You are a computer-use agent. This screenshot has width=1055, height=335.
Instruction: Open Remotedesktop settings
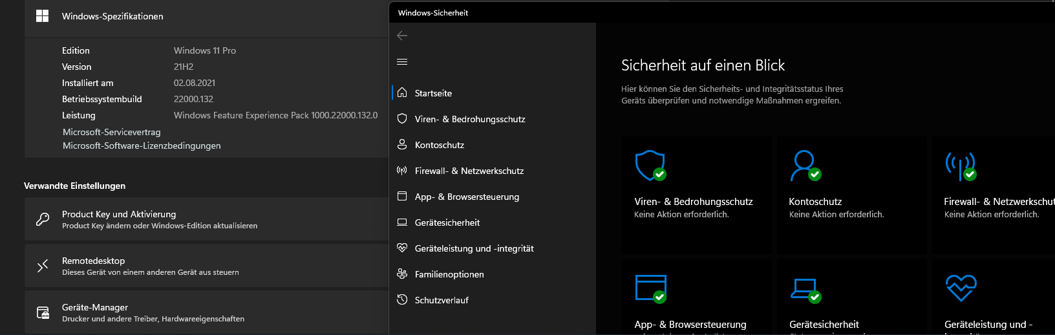point(206,266)
